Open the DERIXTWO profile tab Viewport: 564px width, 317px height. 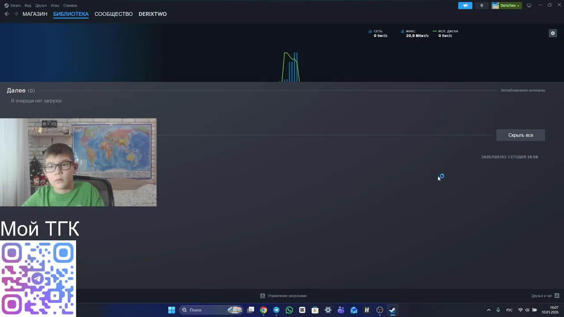(152, 14)
